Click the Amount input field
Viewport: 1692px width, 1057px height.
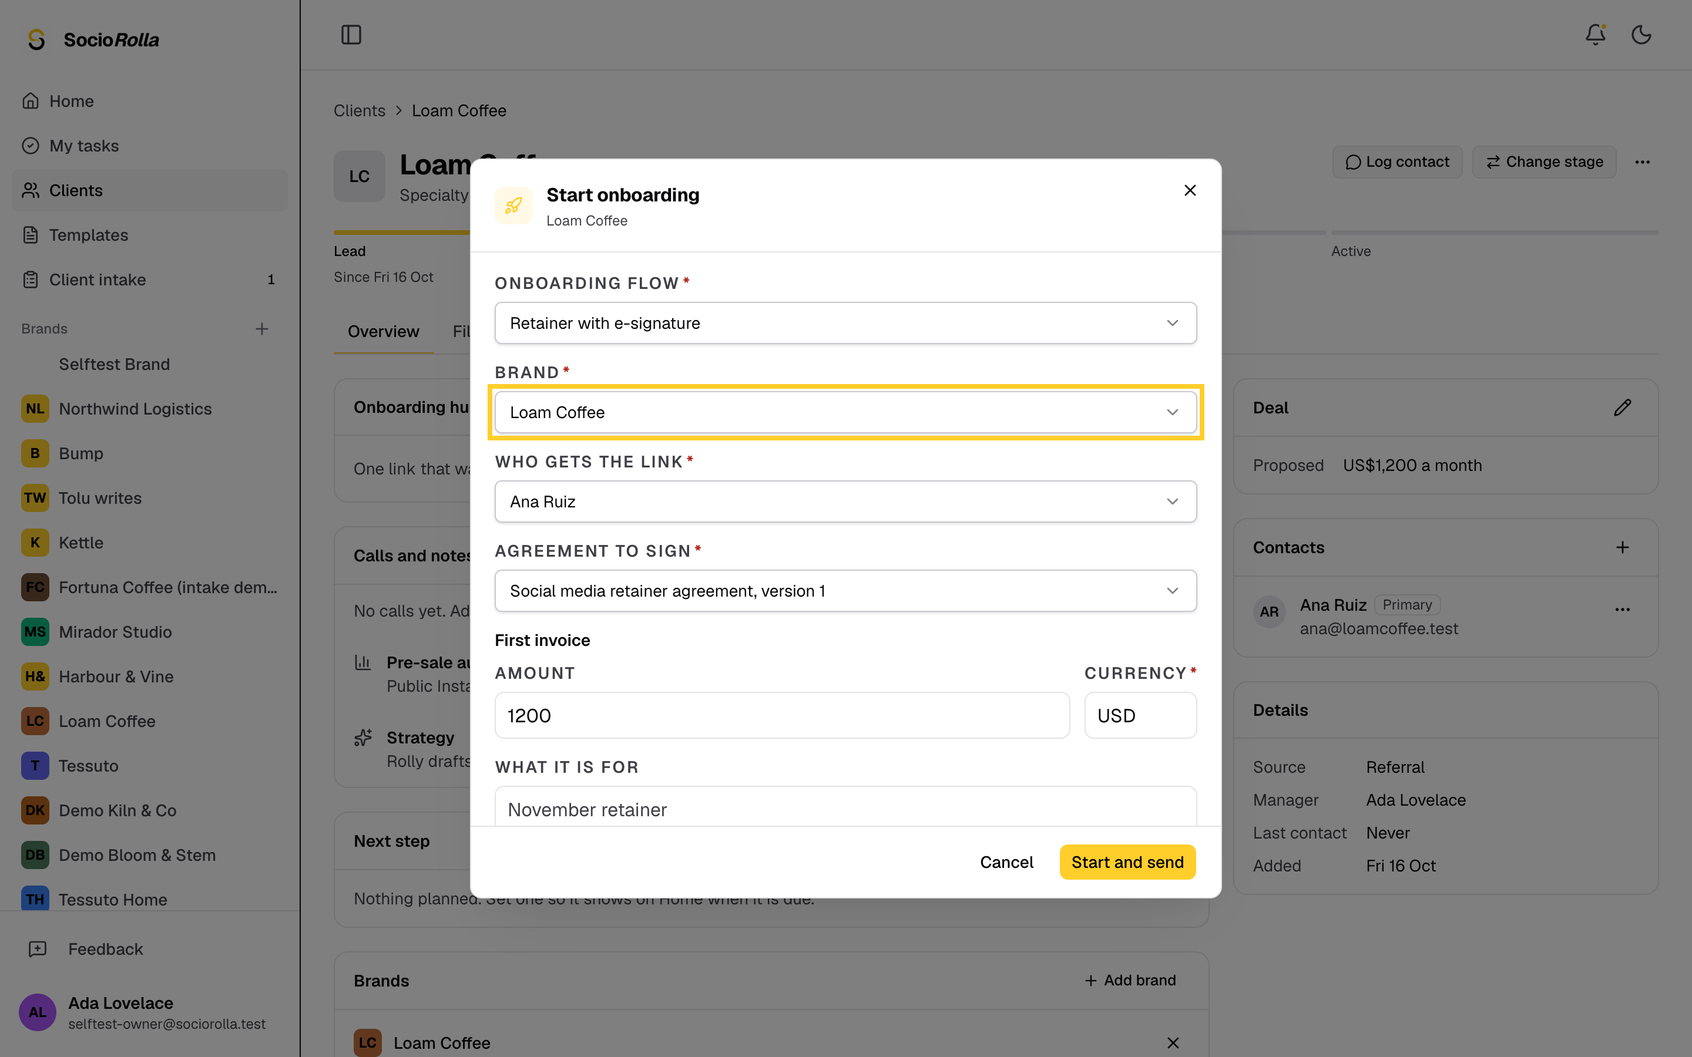pyautogui.click(x=782, y=715)
